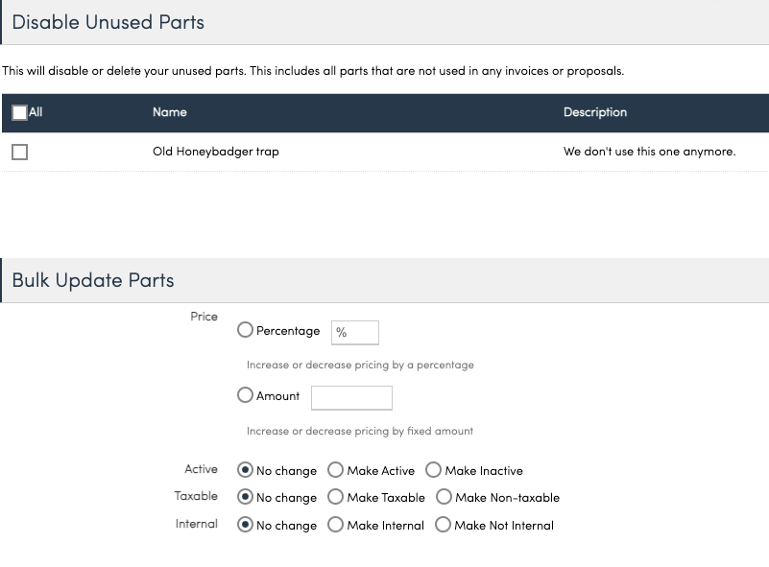
Task: Focus the percentage input field
Action: pos(355,332)
